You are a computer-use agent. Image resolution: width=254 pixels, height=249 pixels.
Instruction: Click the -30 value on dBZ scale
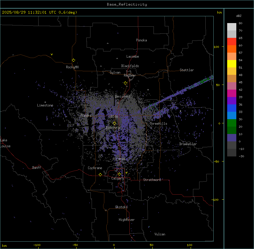coord(241,156)
